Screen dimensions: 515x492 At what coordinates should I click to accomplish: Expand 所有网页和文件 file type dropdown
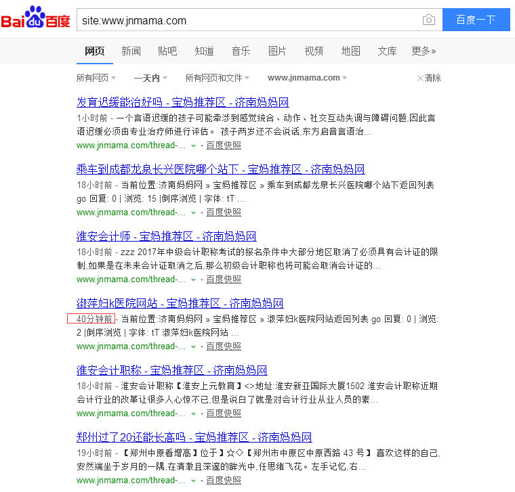pos(218,78)
